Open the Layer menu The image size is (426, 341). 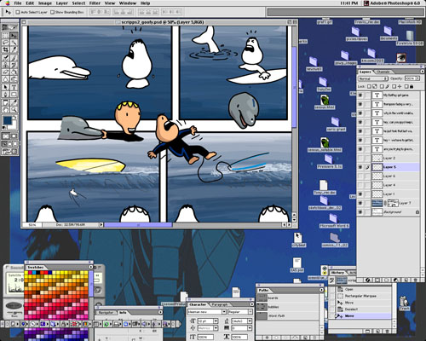(61, 3)
